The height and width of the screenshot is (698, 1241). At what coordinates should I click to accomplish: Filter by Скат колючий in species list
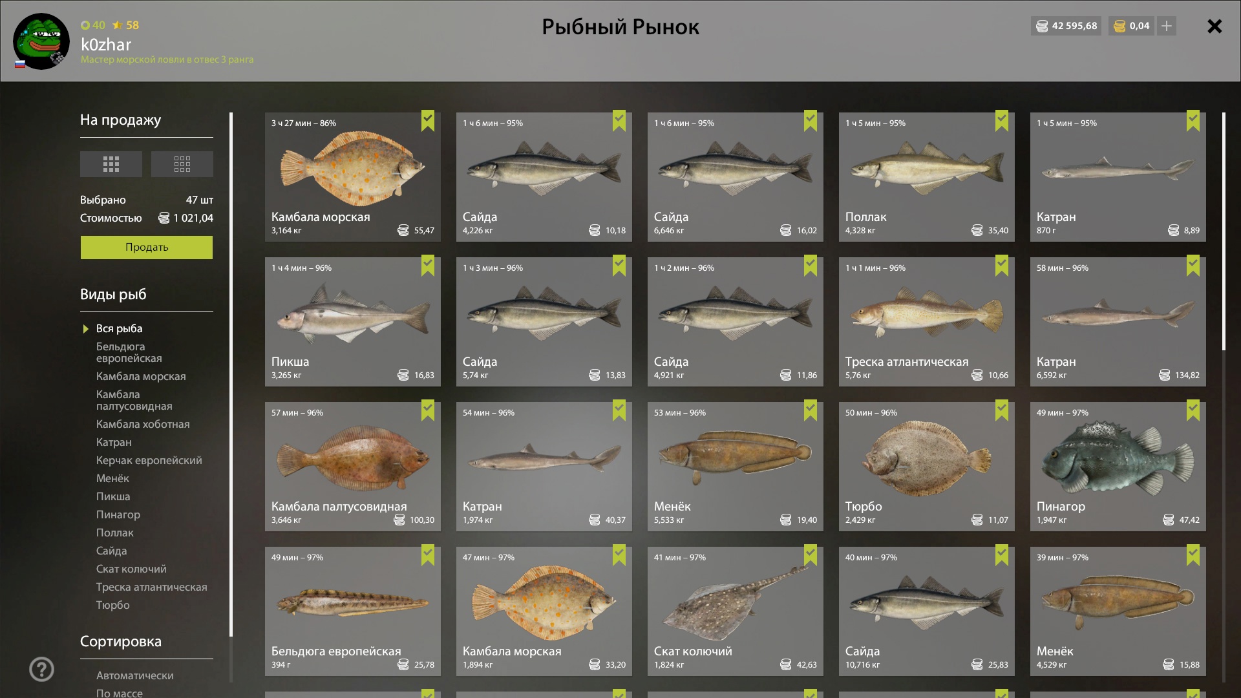[x=131, y=569]
